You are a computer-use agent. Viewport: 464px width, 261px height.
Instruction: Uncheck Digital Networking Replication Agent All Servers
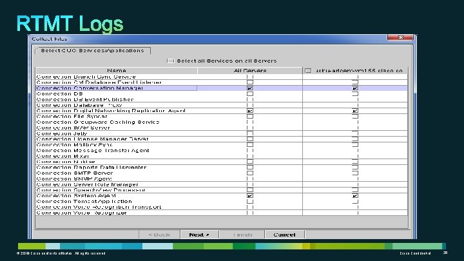[x=250, y=111]
